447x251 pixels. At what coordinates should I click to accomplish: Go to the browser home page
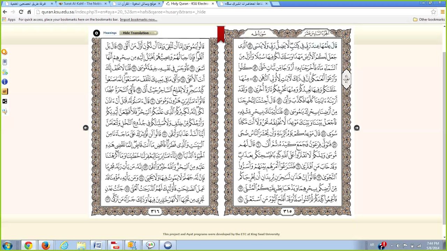coord(29,12)
